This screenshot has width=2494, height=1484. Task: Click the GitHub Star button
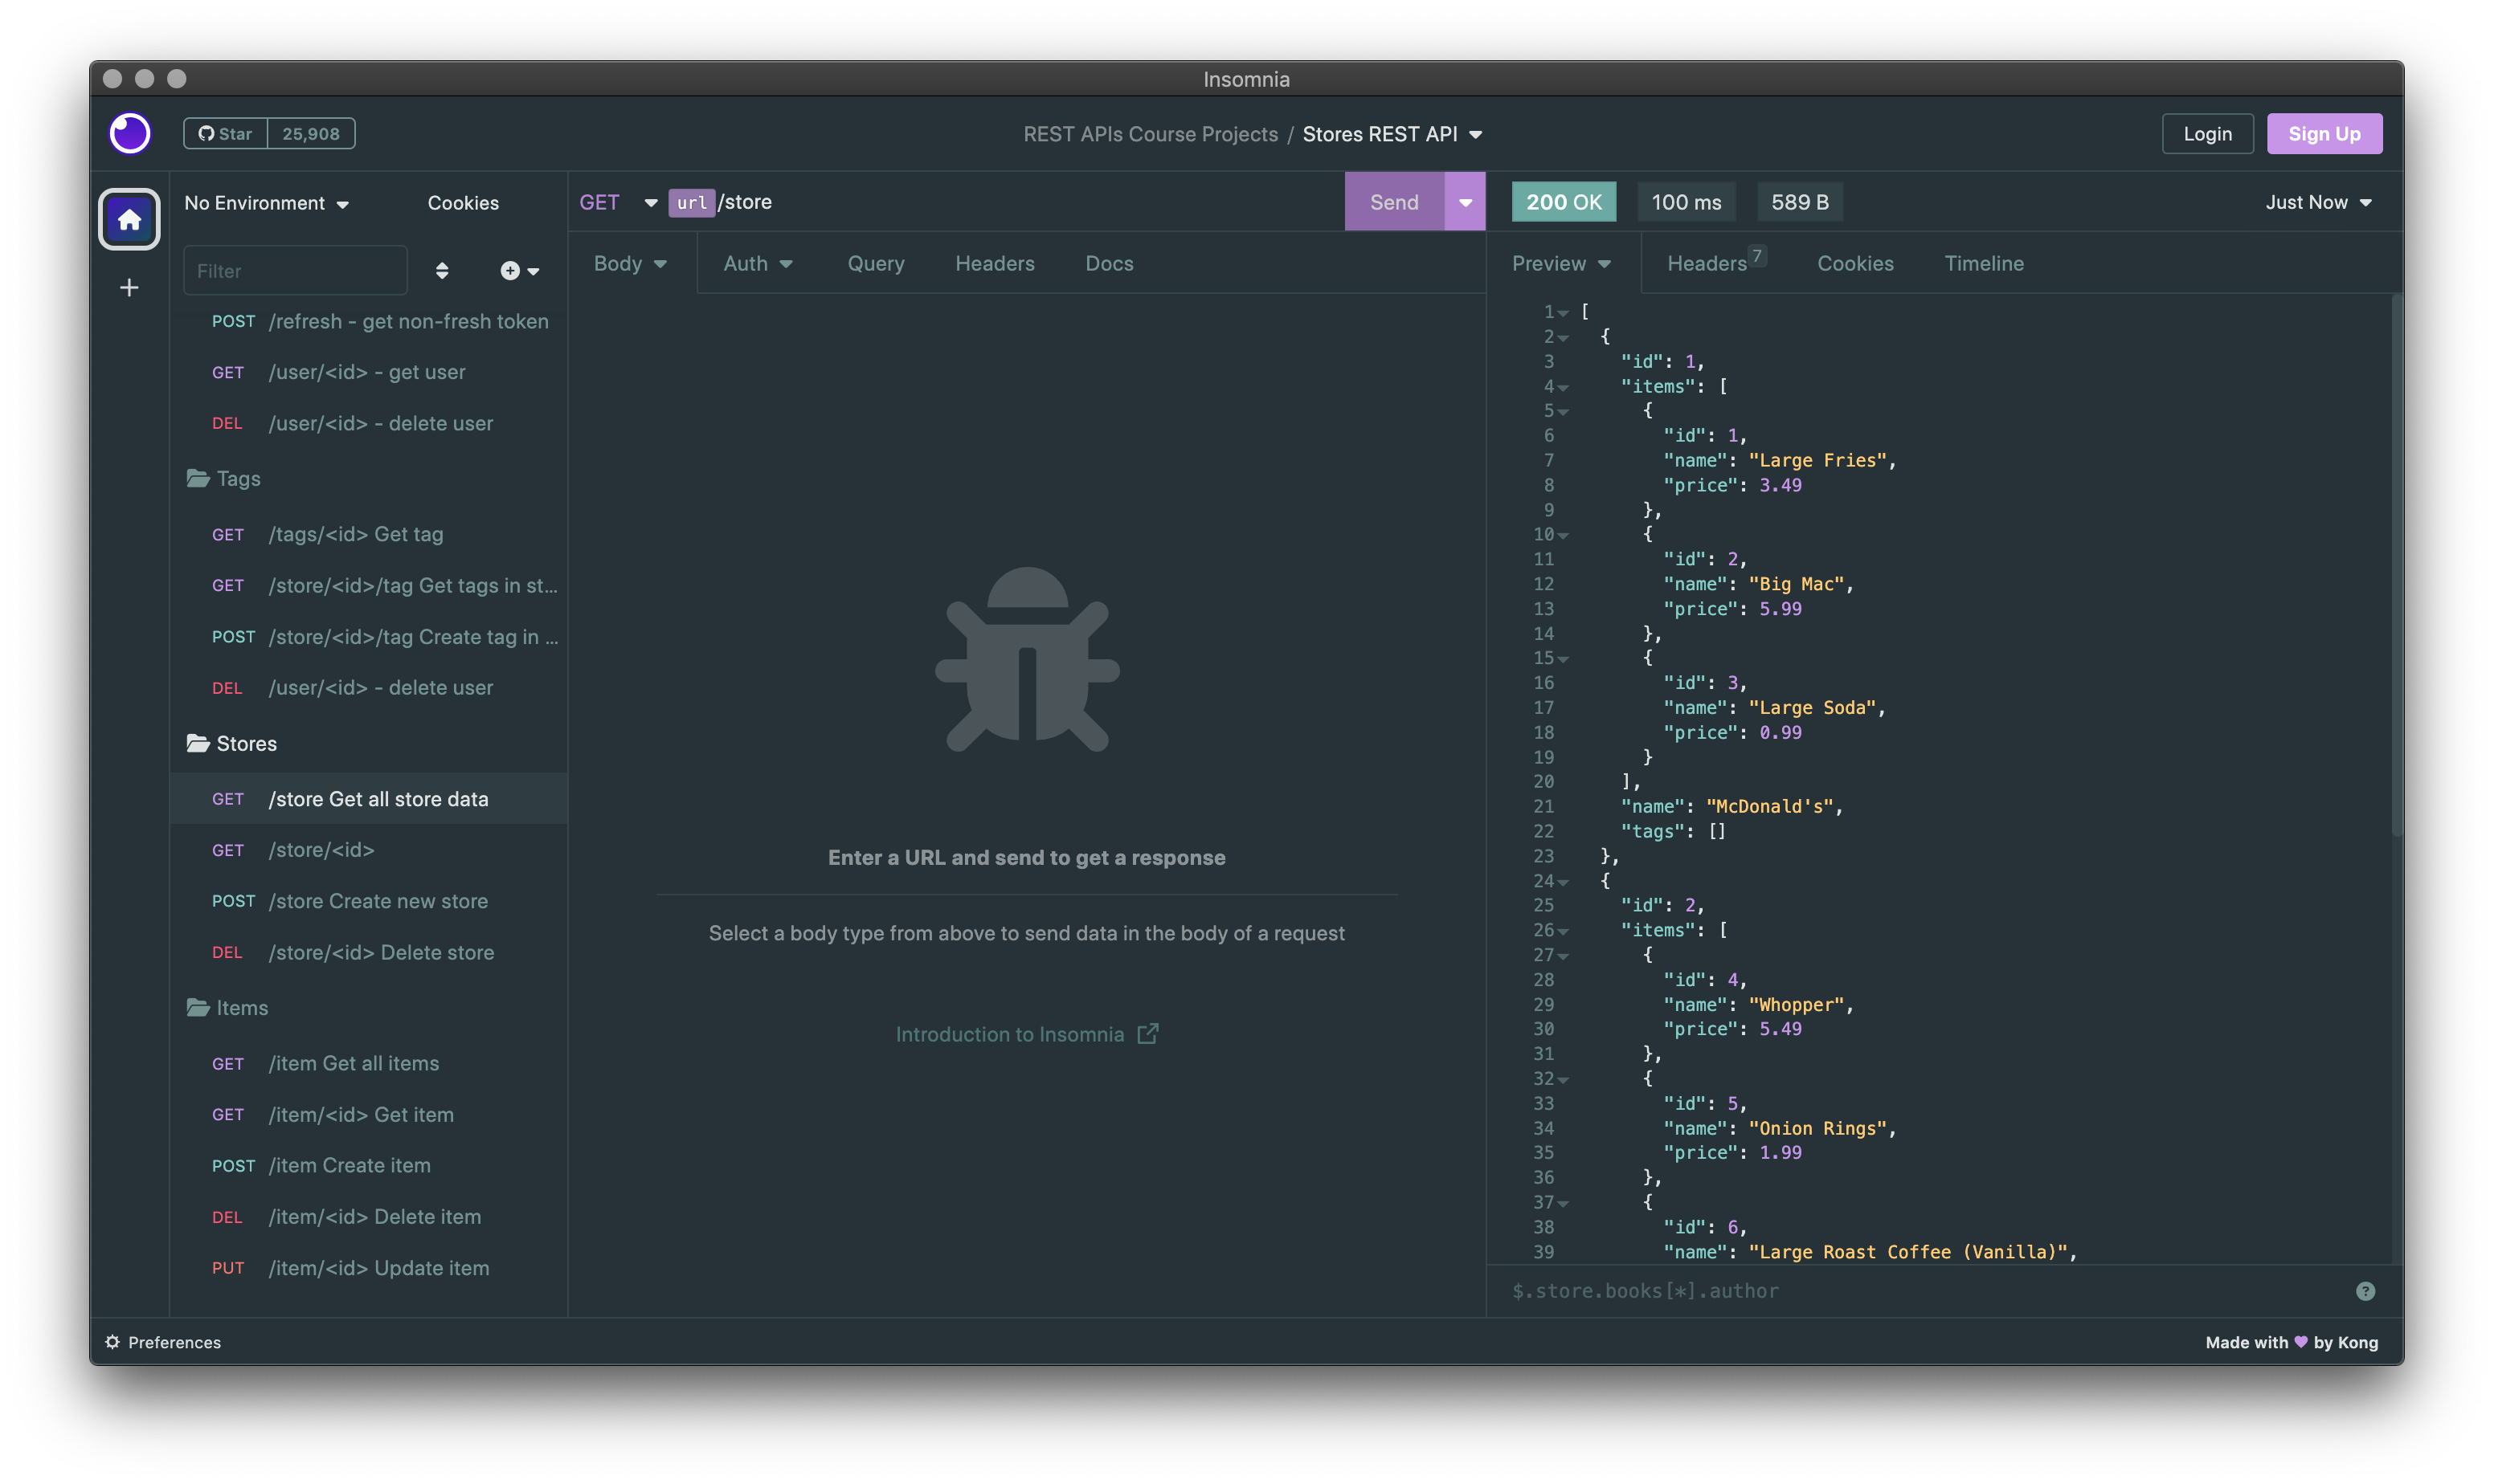[x=226, y=133]
